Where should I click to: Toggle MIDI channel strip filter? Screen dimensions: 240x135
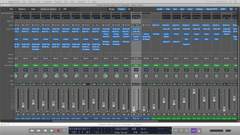coord(223,9)
